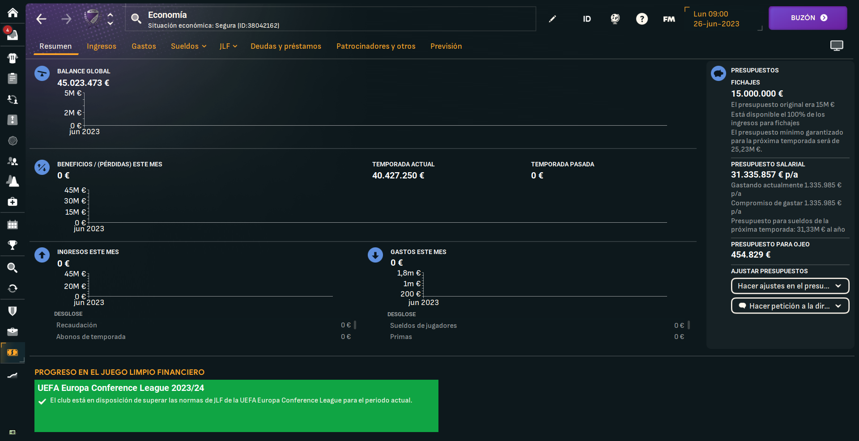The image size is (859, 441).
Task: Open the Squad Planner clipboard icon
Action: (13, 78)
